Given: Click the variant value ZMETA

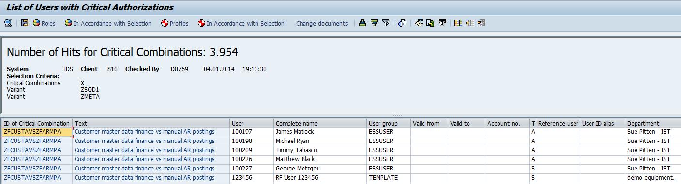Looking at the screenshot, I should coord(90,97).
